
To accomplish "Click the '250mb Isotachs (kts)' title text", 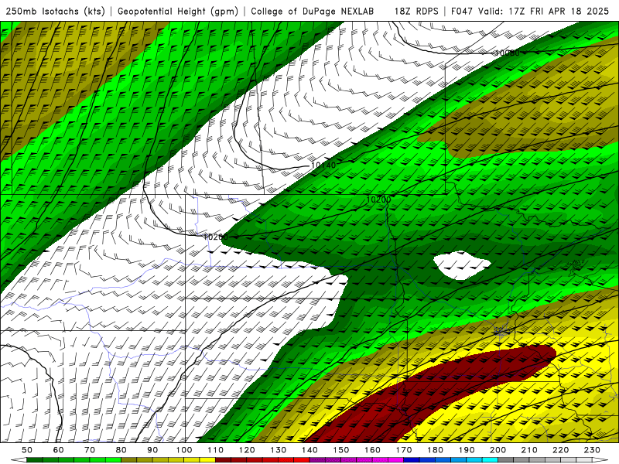I will click(x=55, y=11).
